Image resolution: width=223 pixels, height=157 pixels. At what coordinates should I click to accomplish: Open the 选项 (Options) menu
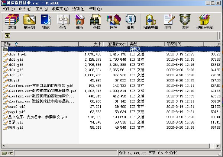click(x=78, y=9)
